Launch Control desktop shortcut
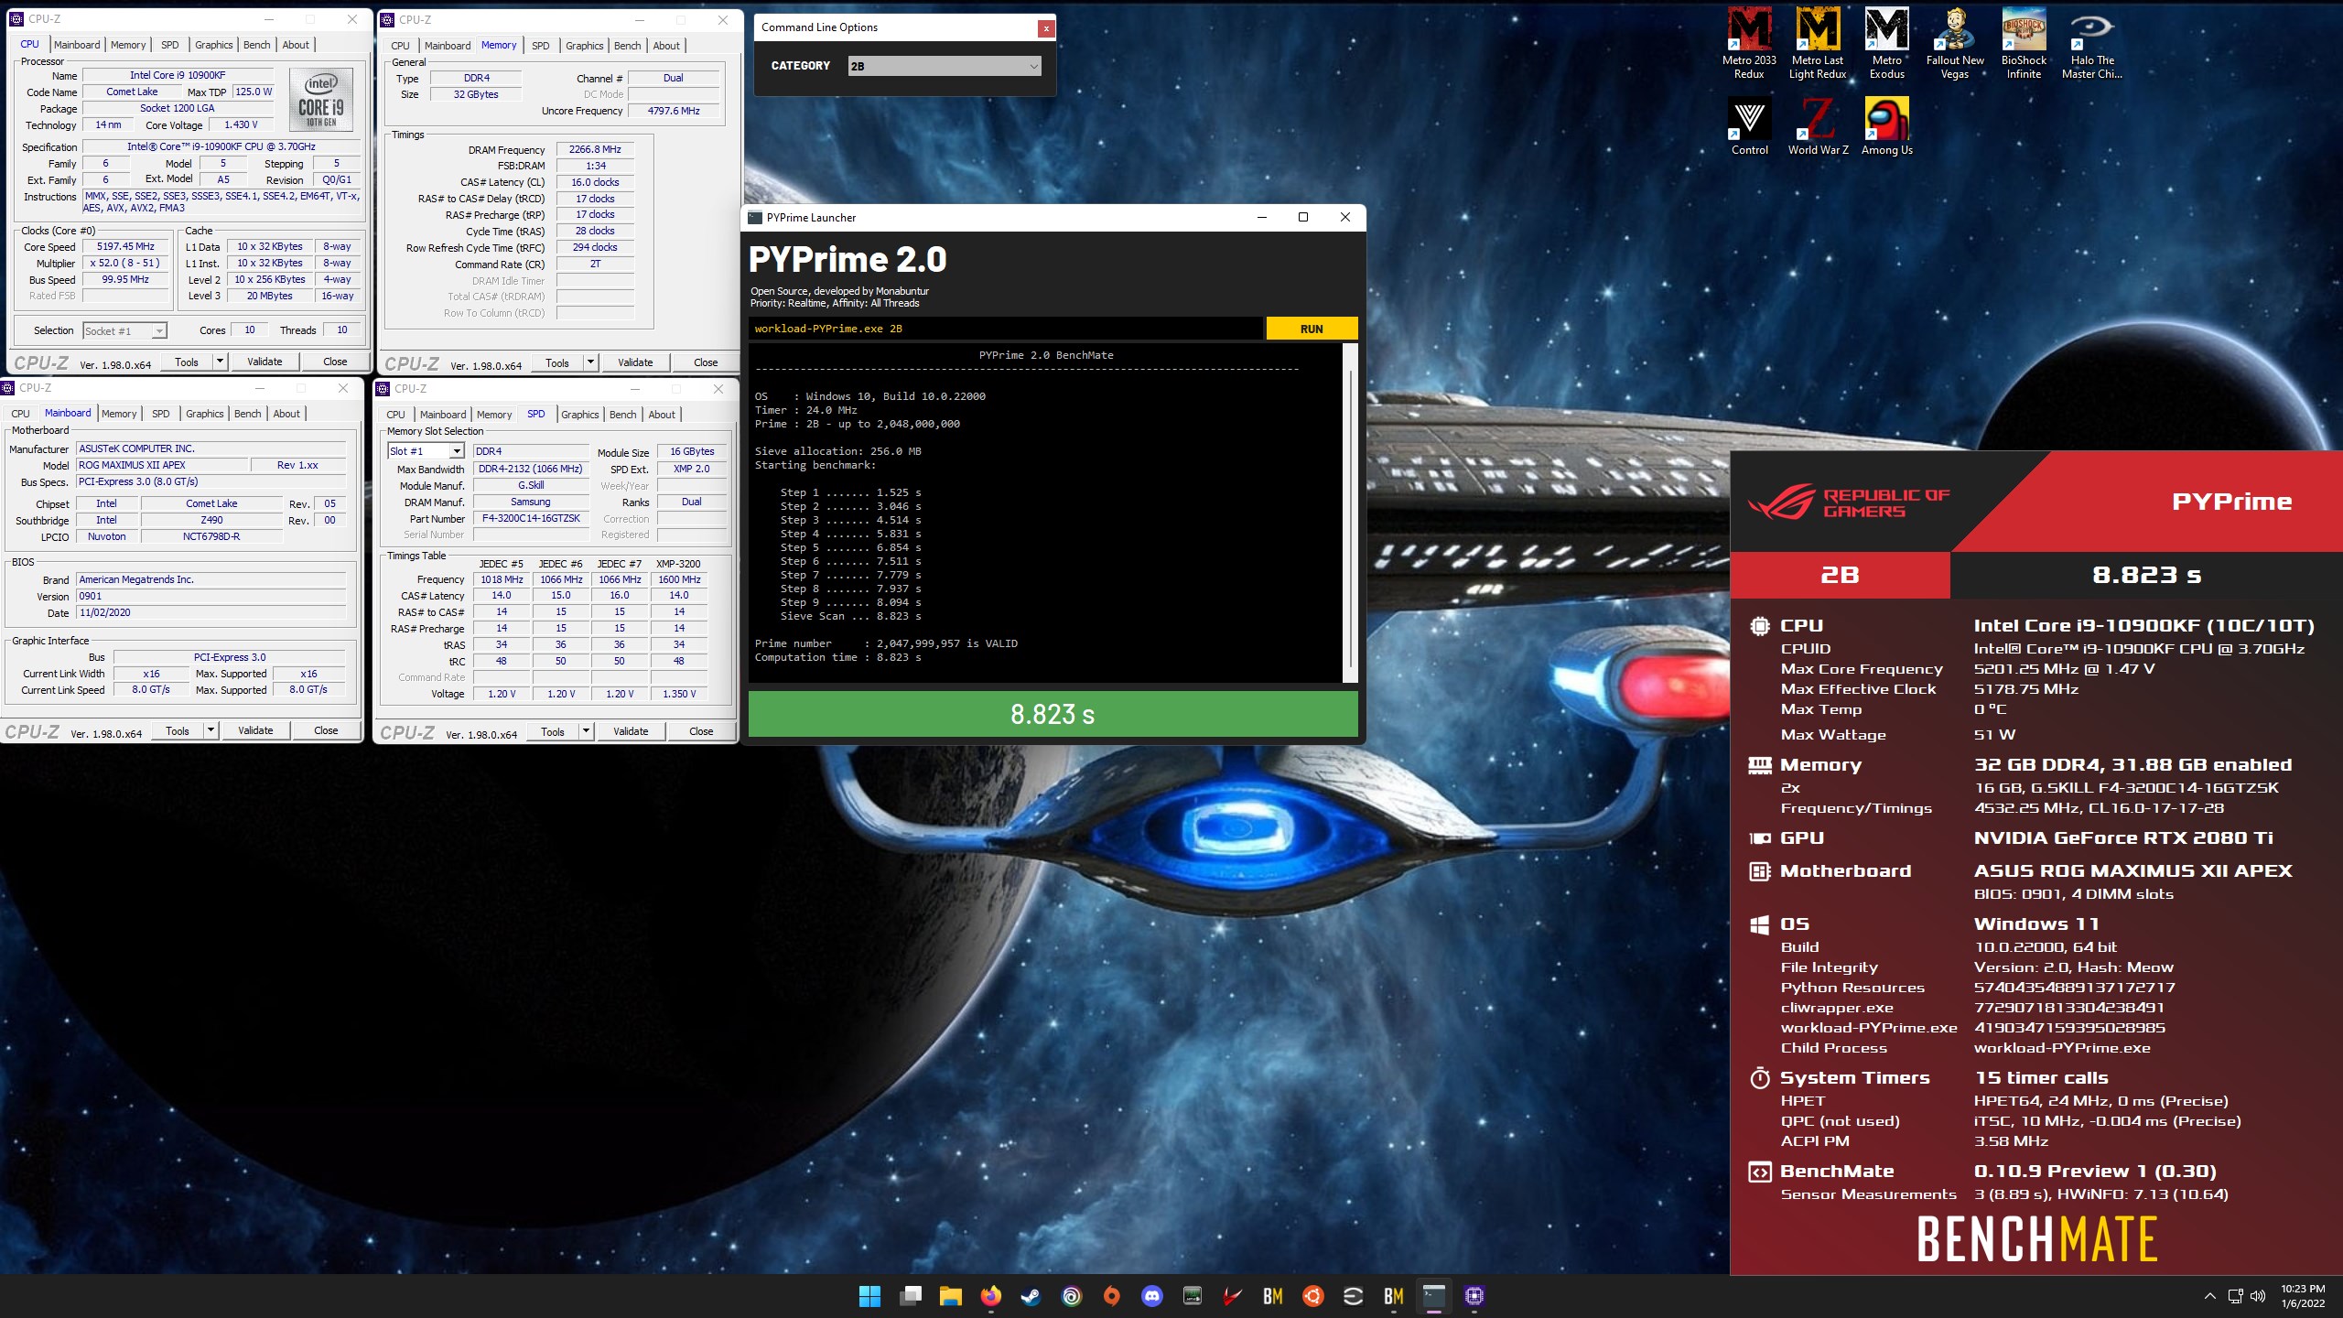 click(1749, 126)
